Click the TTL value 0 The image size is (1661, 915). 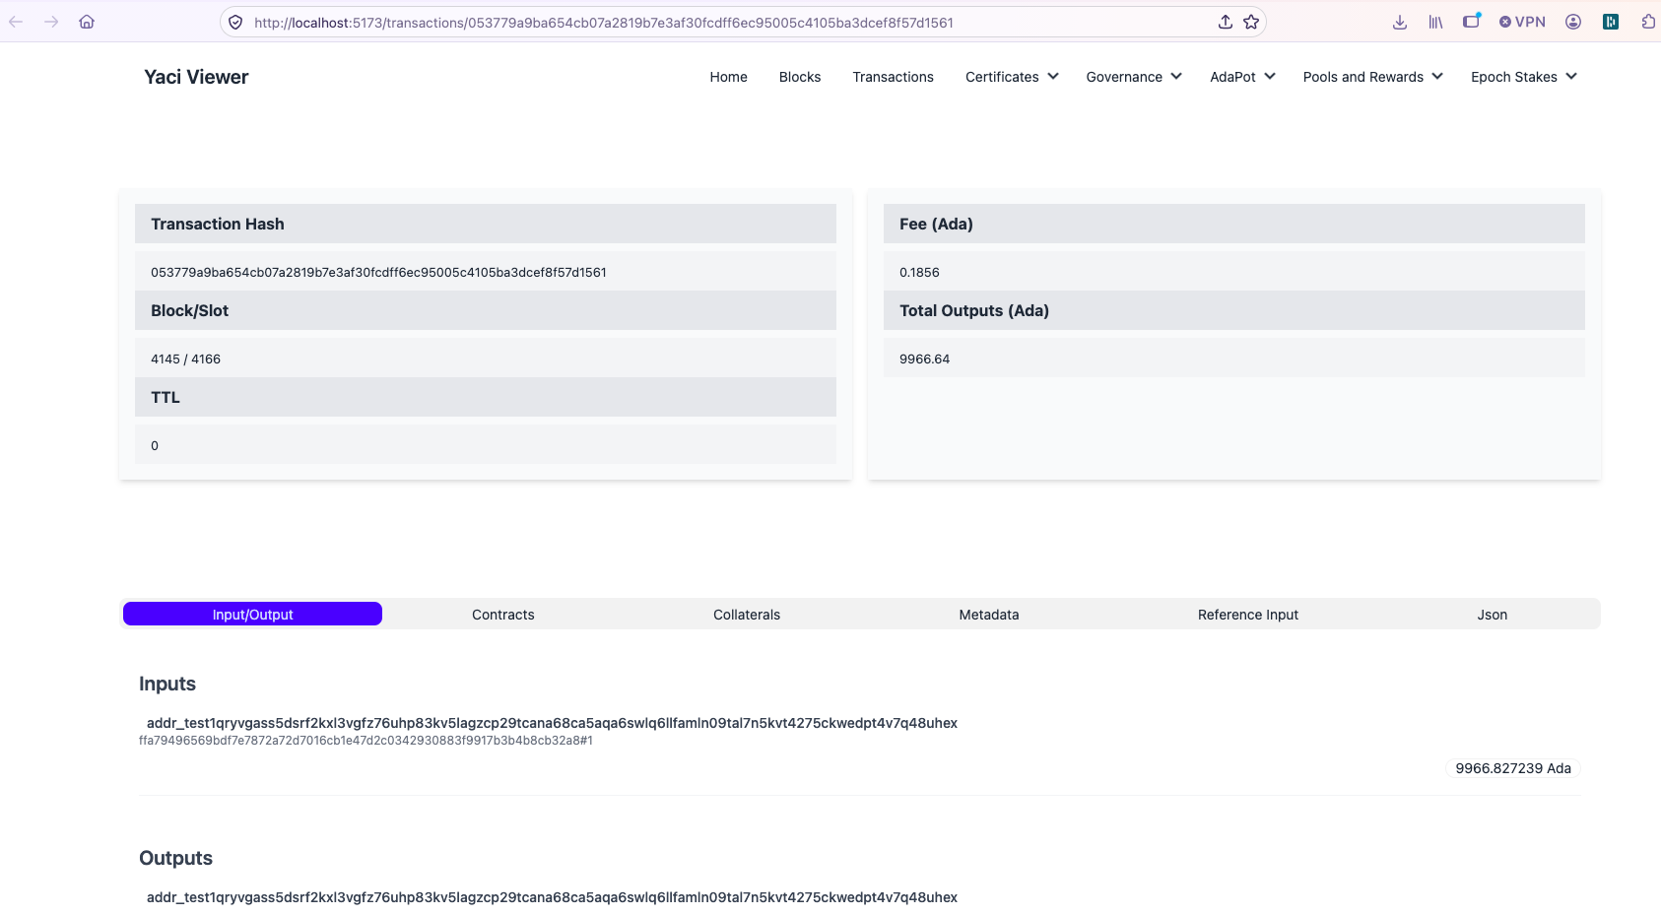tap(155, 445)
